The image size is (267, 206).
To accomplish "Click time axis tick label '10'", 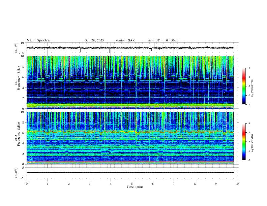I will 237,184.
